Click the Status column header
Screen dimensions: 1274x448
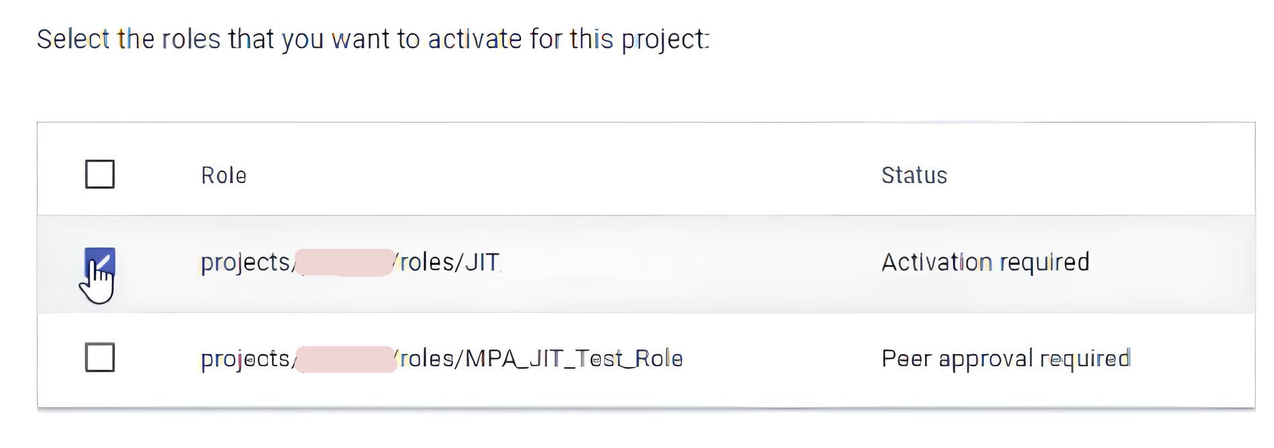[914, 176]
